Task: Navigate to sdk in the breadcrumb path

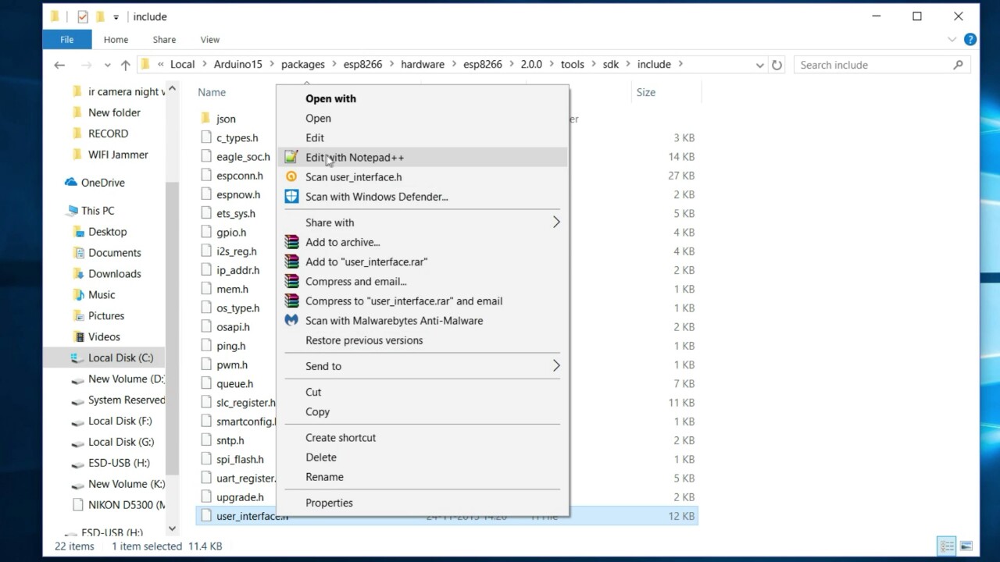Action: click(611, 65)
